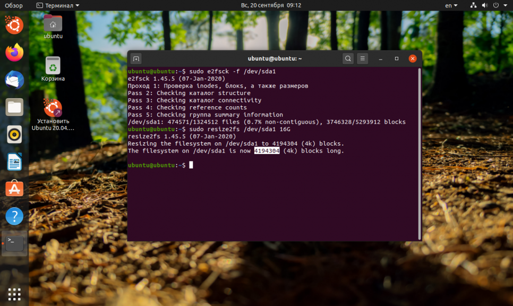Click 'sudo resize2fs /dev/sda1 16G' command line
The image size is (513, 306).
click(x=240, y=129)
